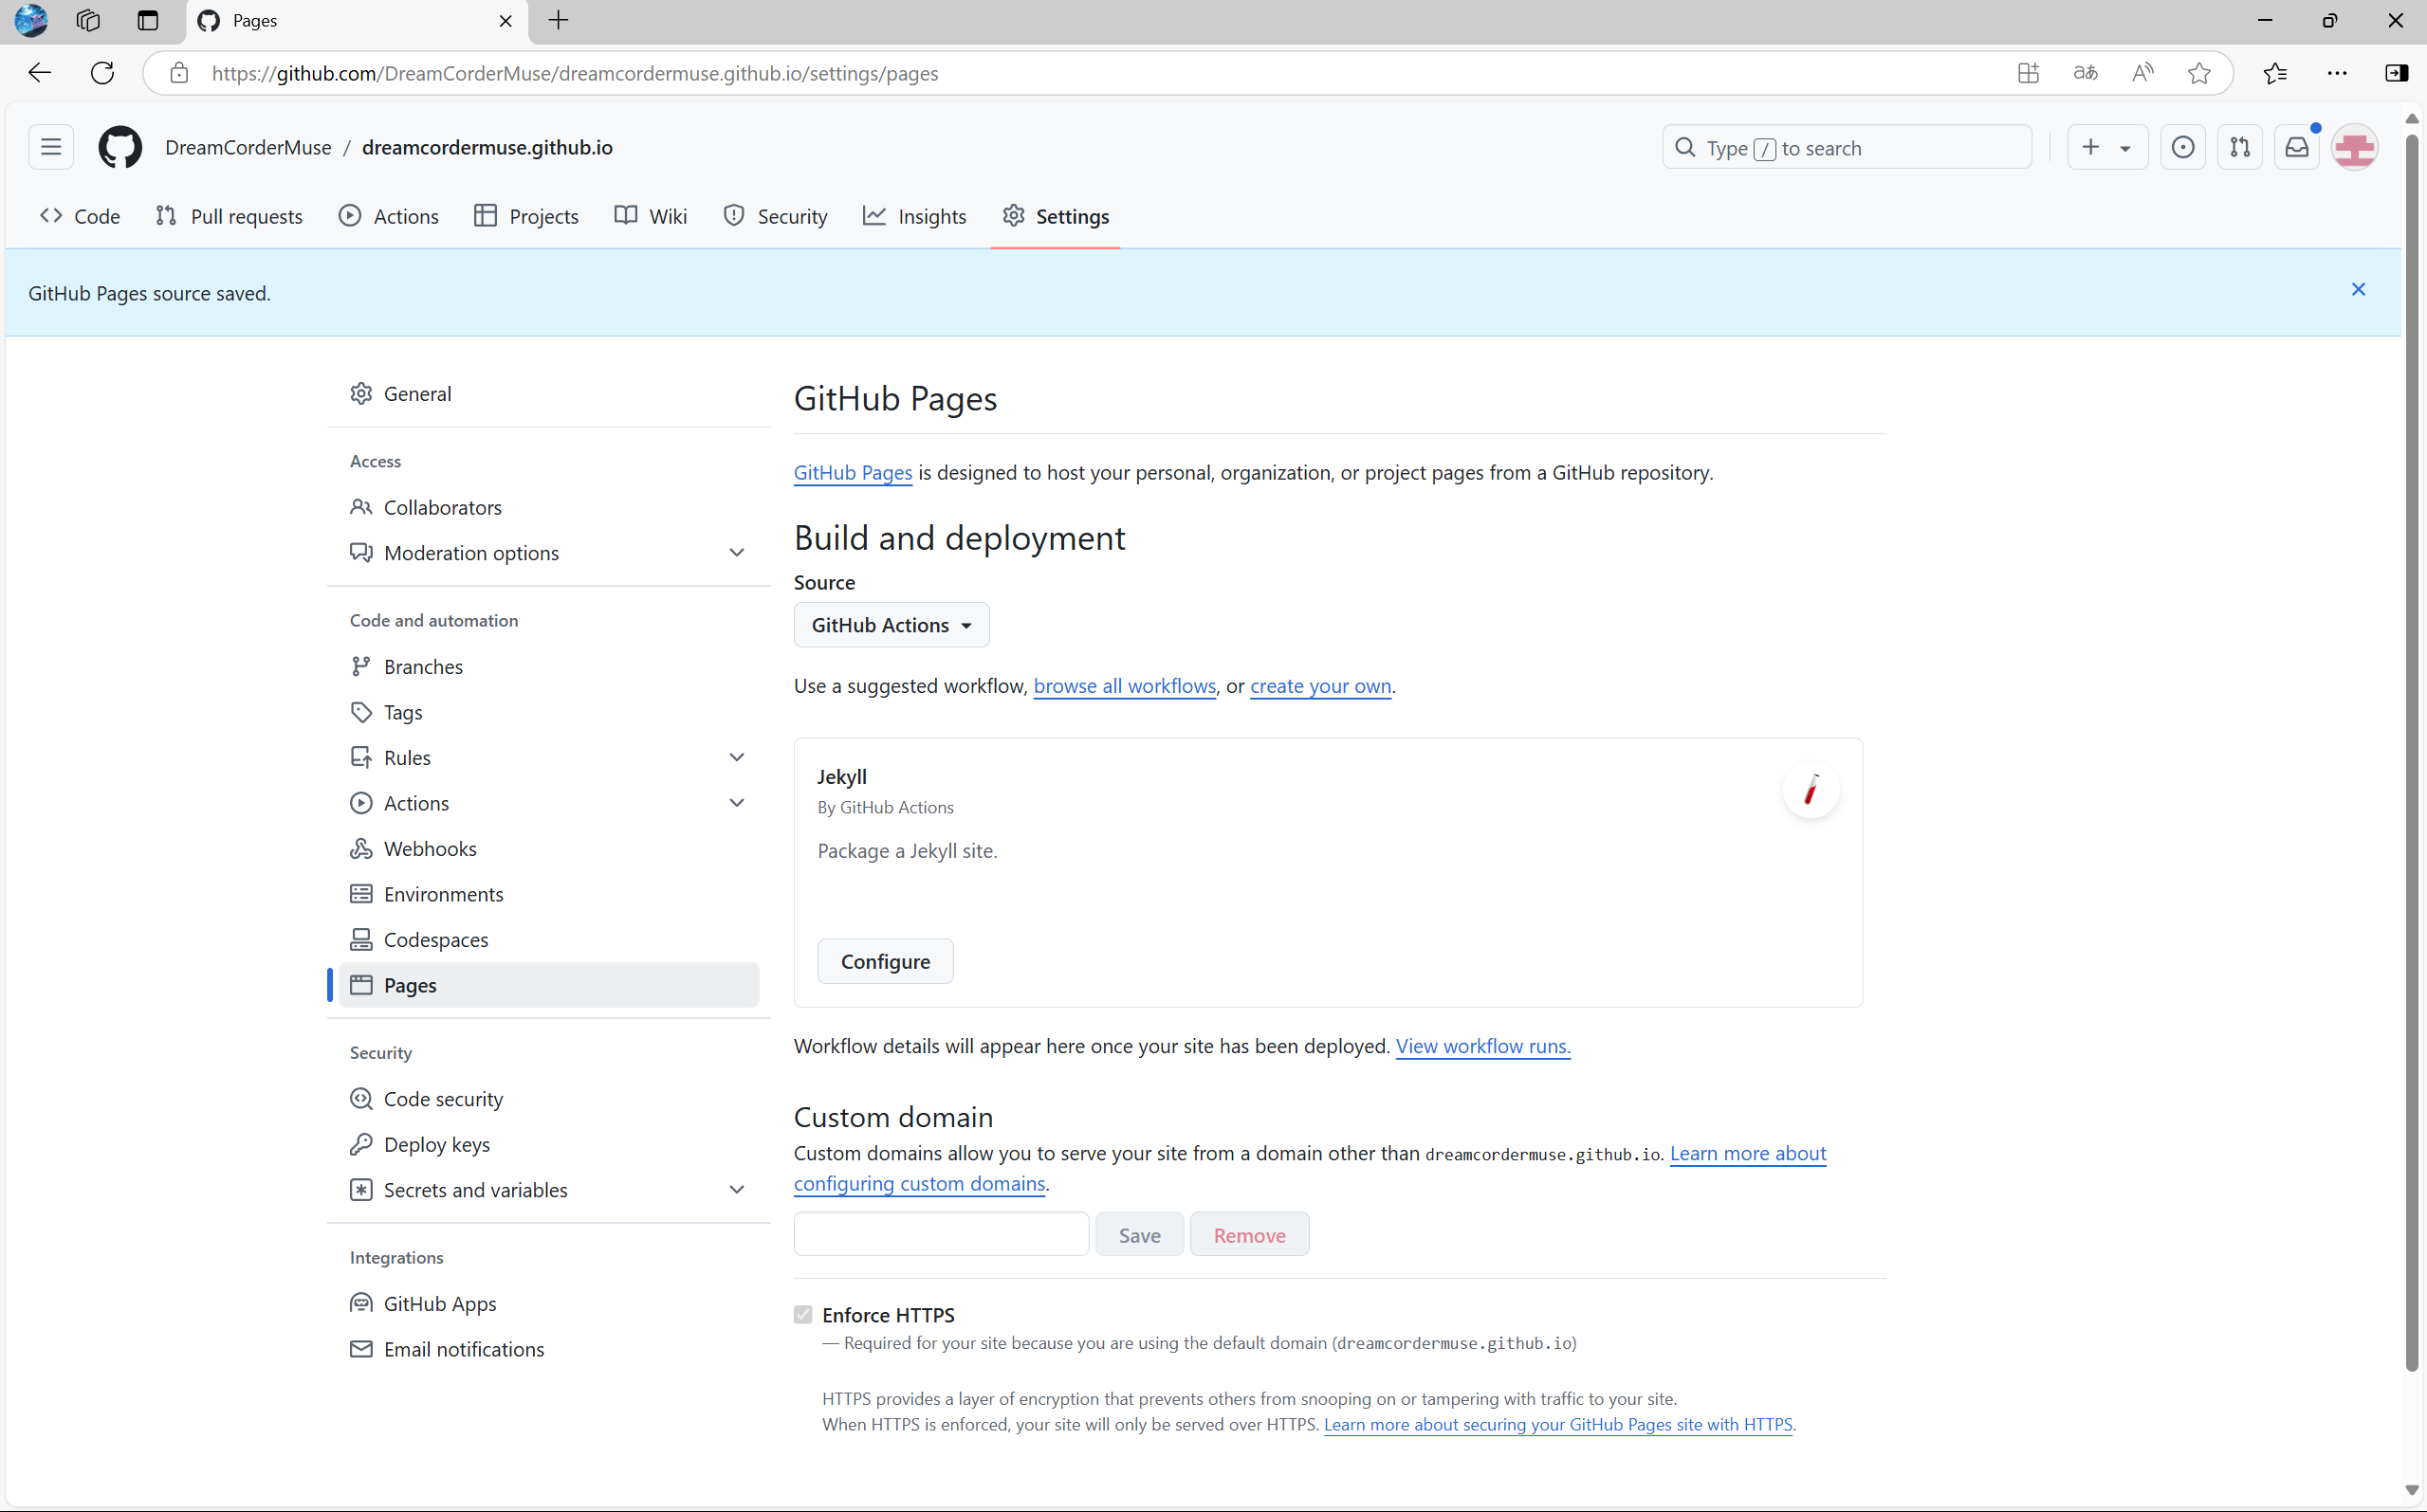The width and height of the screenshot is (2427, 1512).
Task: Open the Security tab
Action: pos(775,216)
